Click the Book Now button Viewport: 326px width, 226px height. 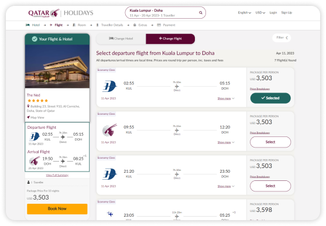click(x=57, y=209)
